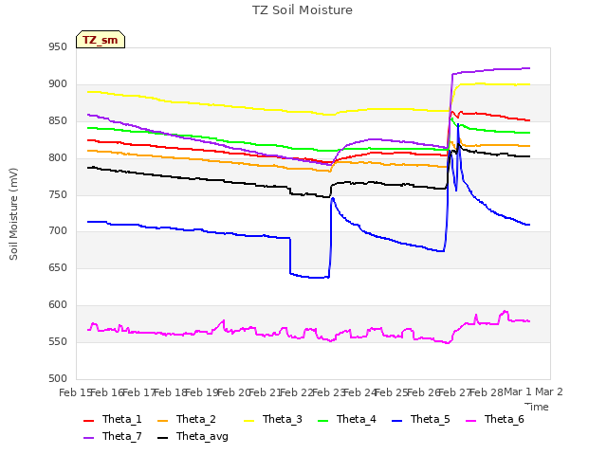Image resolution: width=607 pixels, height=455 pixels.
Task: Click the yellow Theta_3 legend swatch
Action: point(248,420)
